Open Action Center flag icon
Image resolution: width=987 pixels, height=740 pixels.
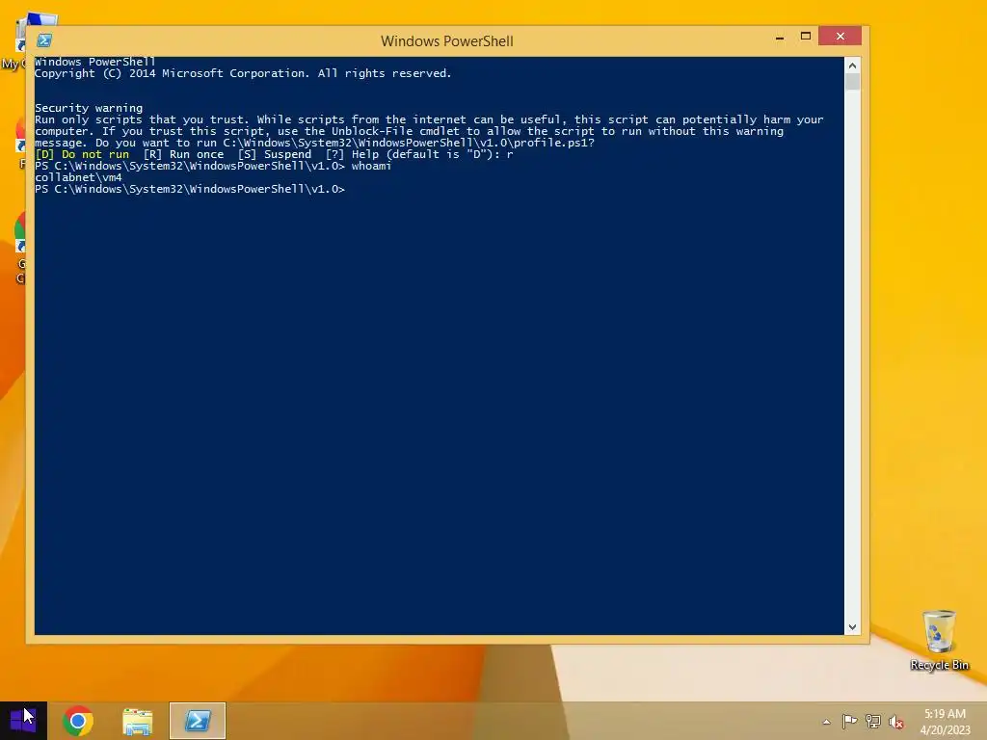click(849, 721)
